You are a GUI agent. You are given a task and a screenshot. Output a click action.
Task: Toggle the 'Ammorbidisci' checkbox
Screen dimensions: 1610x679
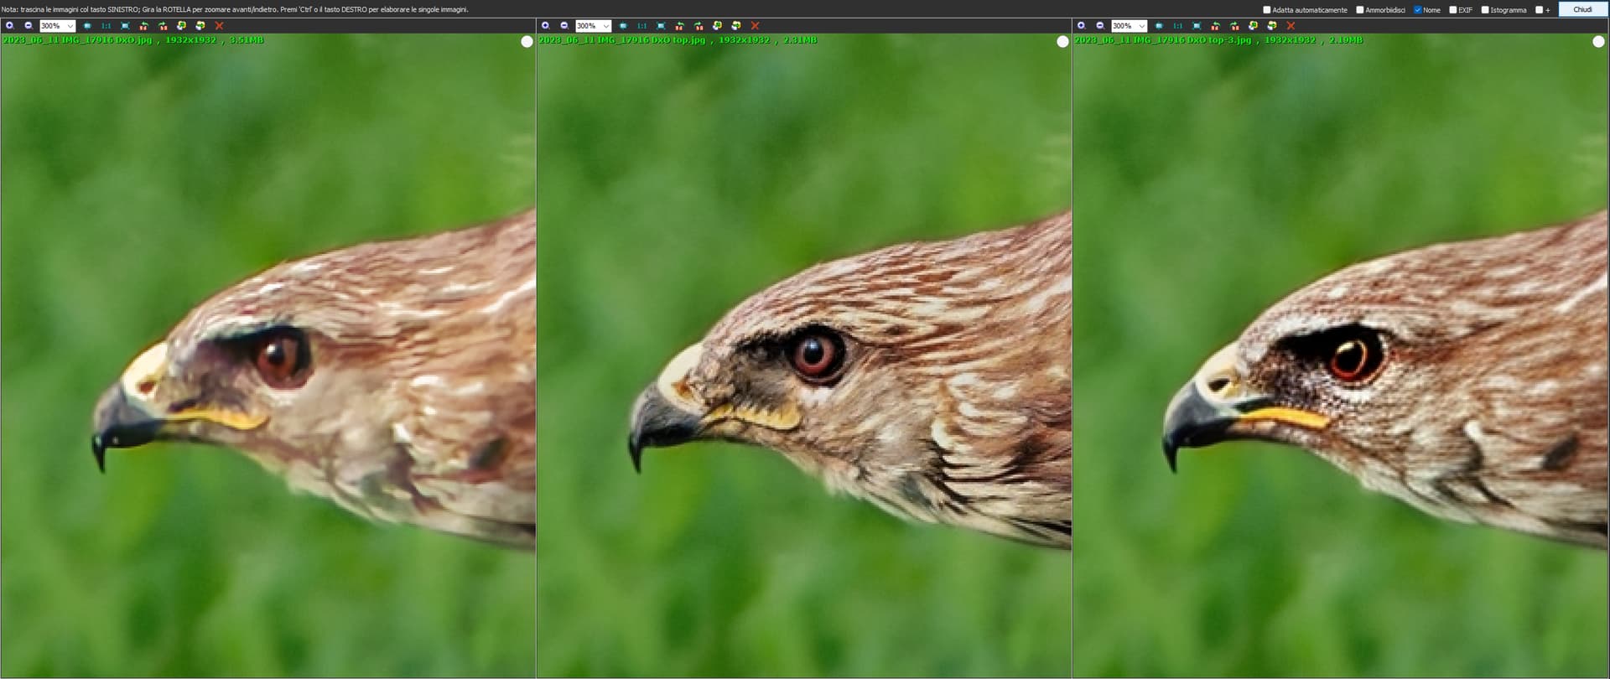(x=1360, y=10)
